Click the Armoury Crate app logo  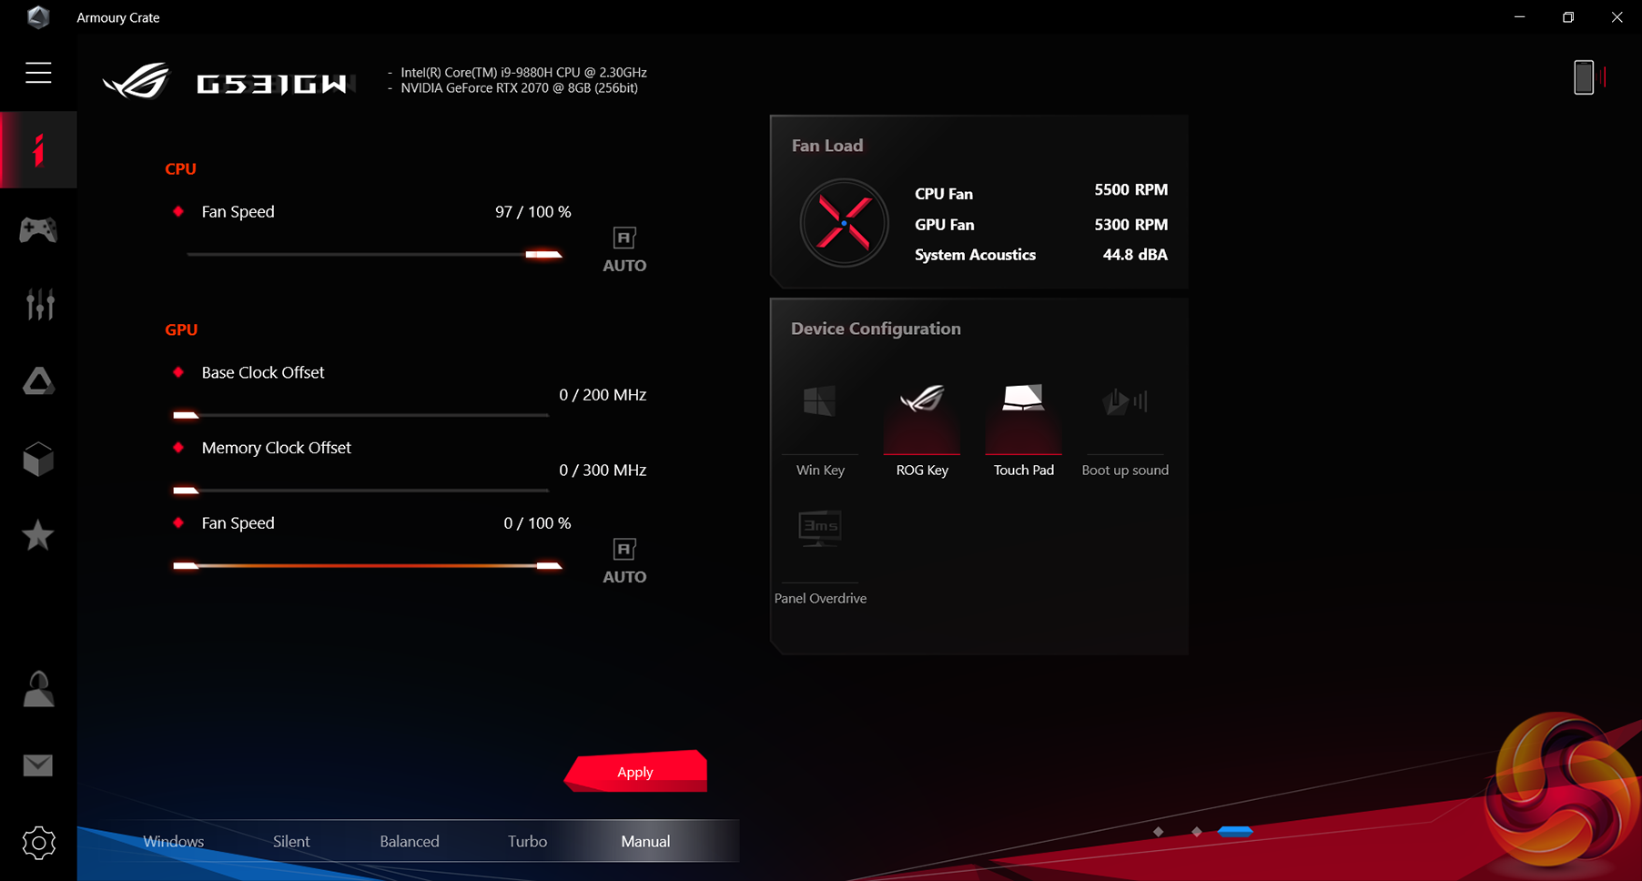click(38, 17)
